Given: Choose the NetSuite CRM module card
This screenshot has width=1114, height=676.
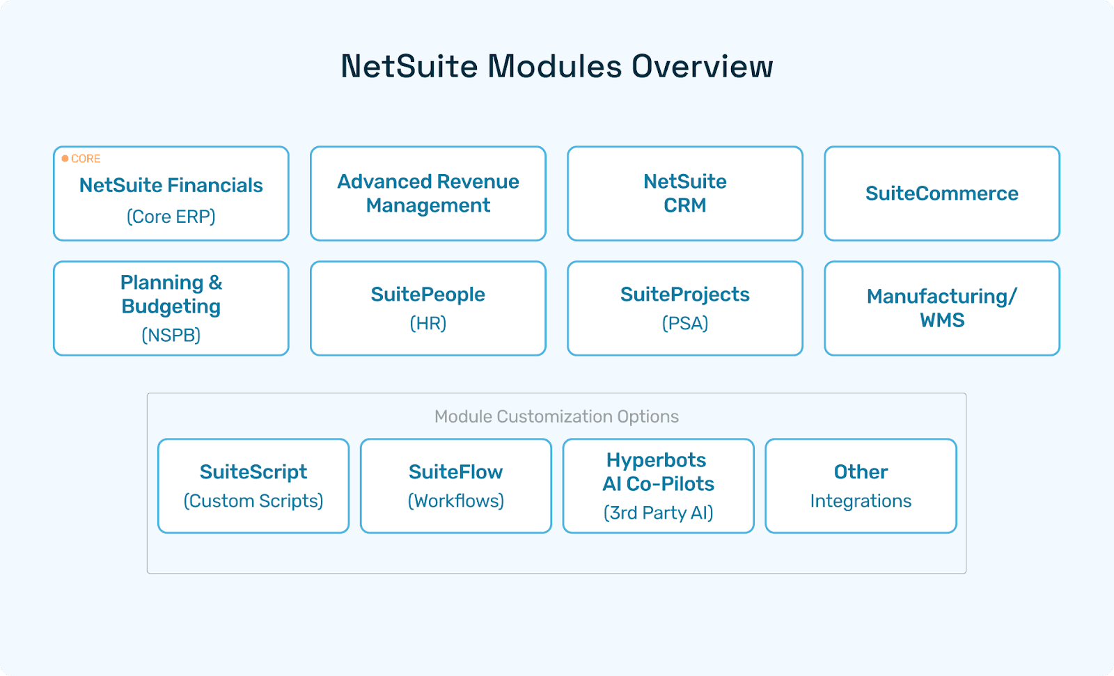Looking at the screenshot, I should point(685,194).
